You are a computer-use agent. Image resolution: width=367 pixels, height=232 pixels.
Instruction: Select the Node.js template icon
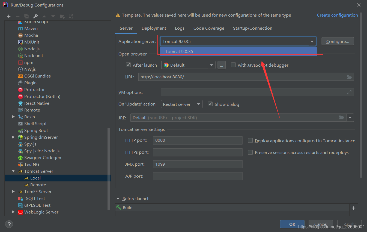(x=20, y=49)
